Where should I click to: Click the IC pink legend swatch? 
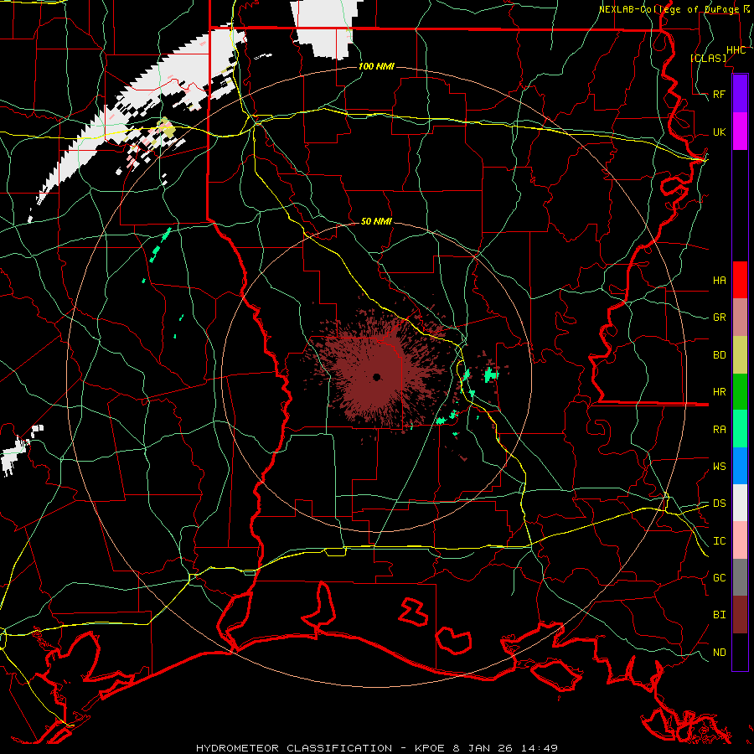pos(740,540)
